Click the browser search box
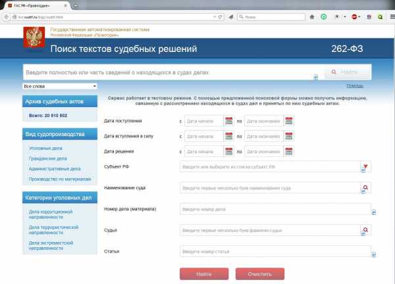This screenshot has height=284, width=395. [x=271, y=17]
